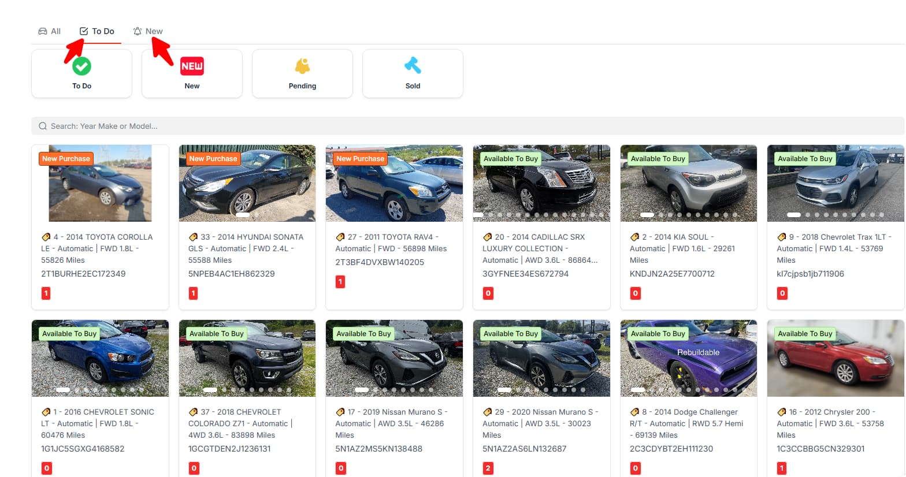Click the blue Sold gavel icon
The image size is (906, 477).
click(413, 66)
